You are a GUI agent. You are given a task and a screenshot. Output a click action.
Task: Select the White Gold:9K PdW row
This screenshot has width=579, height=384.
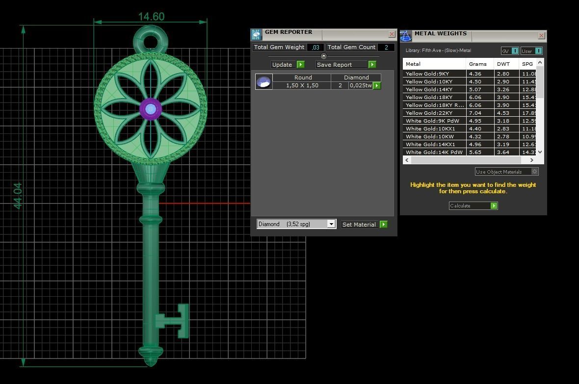[469, 121]
